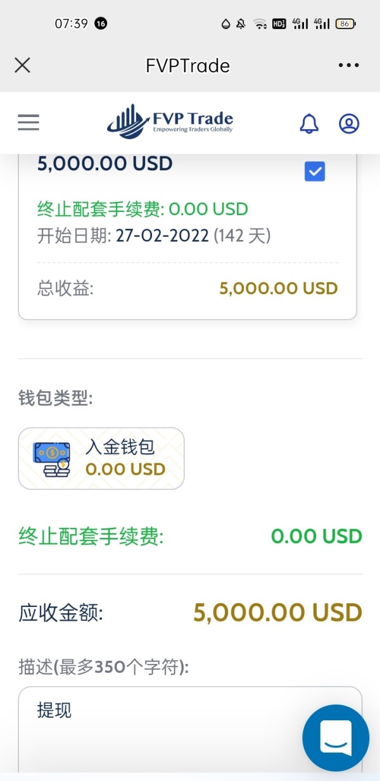380x781 pixels.
Task: Tap the 总收益 total earnings amount
Action: coord(279,289)
